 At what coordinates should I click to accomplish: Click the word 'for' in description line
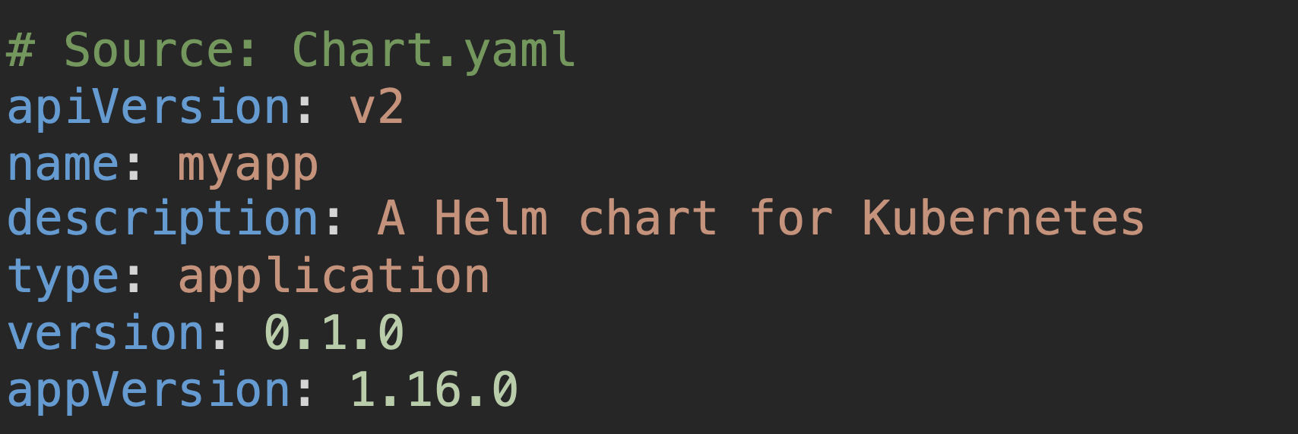[791, 219]
